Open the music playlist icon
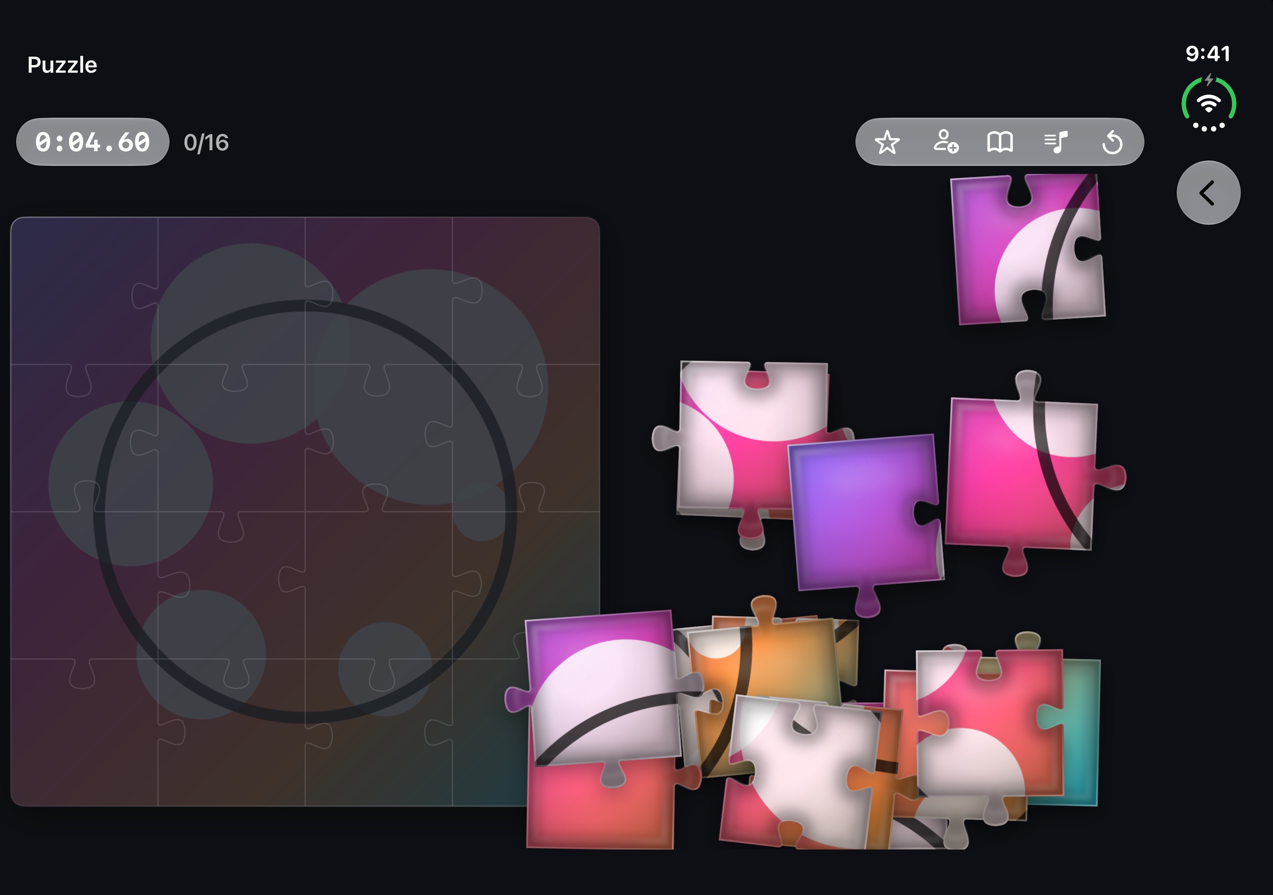This screenshot has height=895, width=1273. (x=1056, y=142)
